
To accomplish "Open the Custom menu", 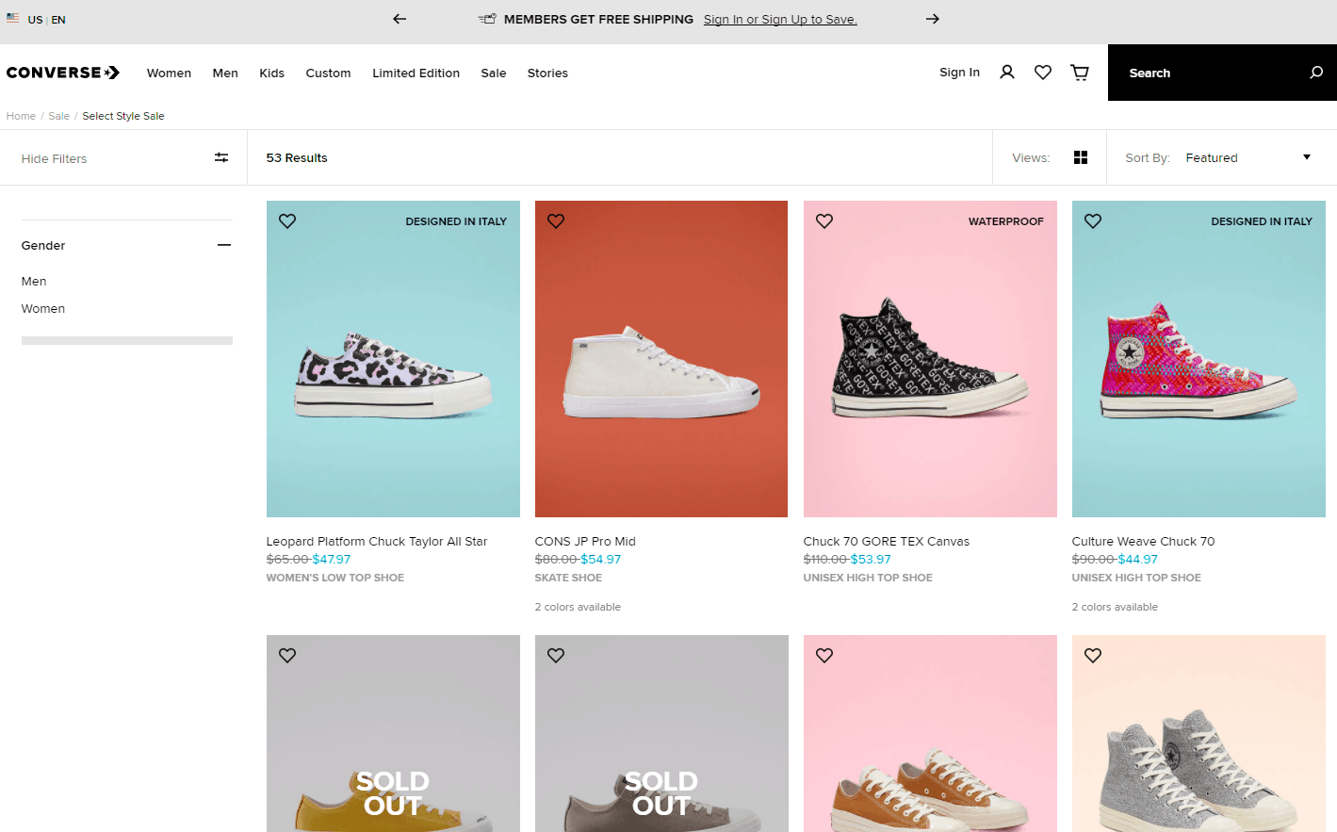I will pos(328,73).
